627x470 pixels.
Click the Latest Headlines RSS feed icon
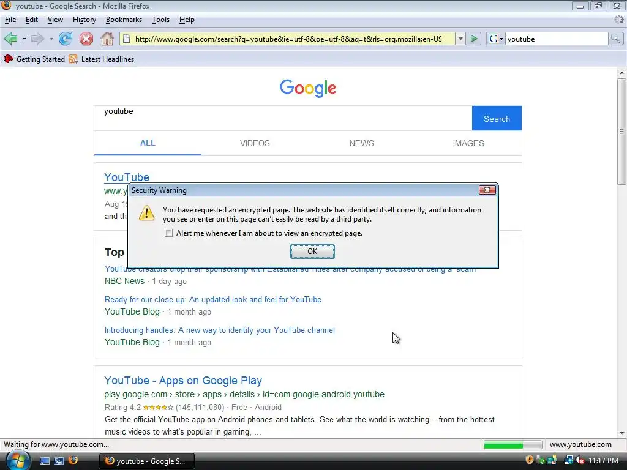(x=73, y=59)
